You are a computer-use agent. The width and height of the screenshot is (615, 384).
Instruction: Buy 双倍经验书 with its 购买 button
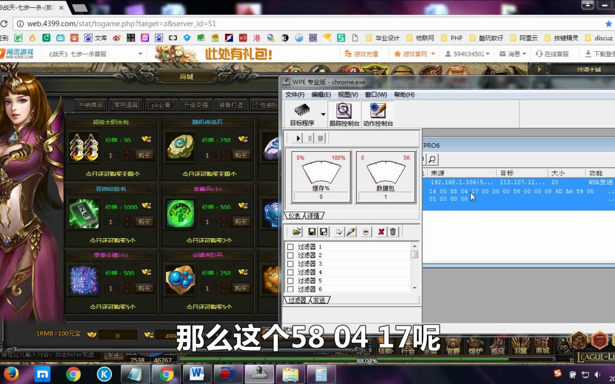pyautogui.click(x=144, y=222)
